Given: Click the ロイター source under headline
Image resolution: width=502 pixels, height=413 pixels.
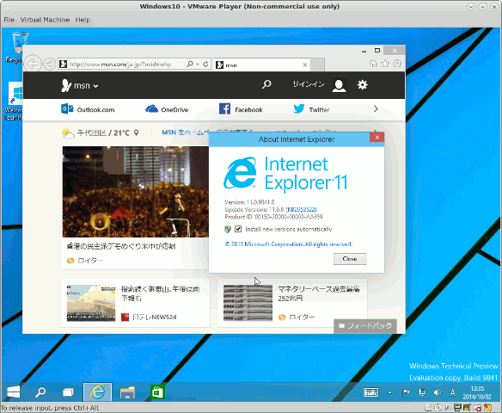Looking at the screenshot, I should [x=85, y=261].
